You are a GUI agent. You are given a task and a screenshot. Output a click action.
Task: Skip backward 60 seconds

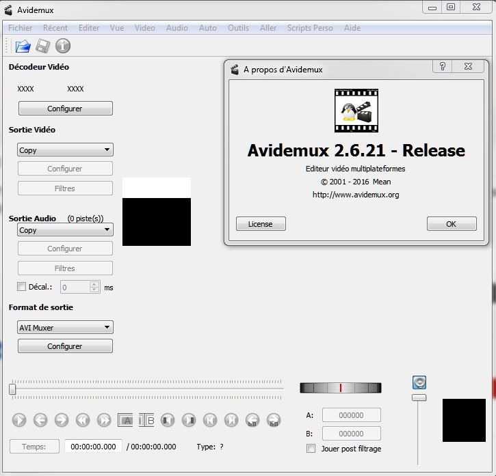(252, 420)
